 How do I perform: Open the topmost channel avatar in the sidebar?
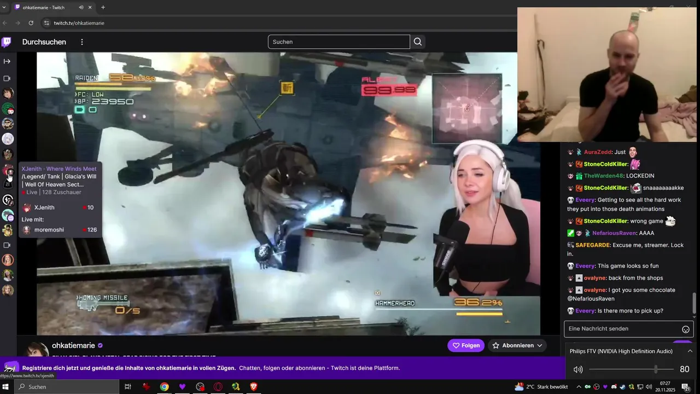point(8,93)
